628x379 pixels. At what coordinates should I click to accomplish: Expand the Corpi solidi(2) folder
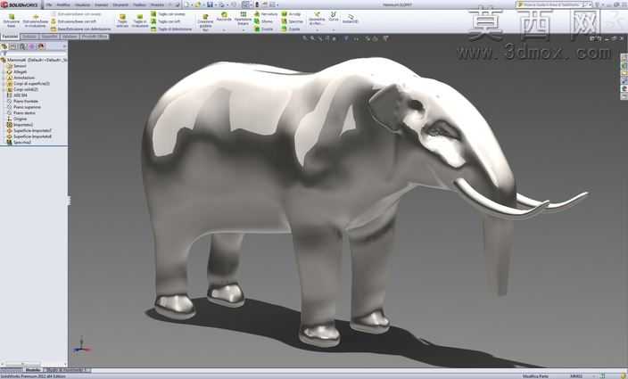4,90
